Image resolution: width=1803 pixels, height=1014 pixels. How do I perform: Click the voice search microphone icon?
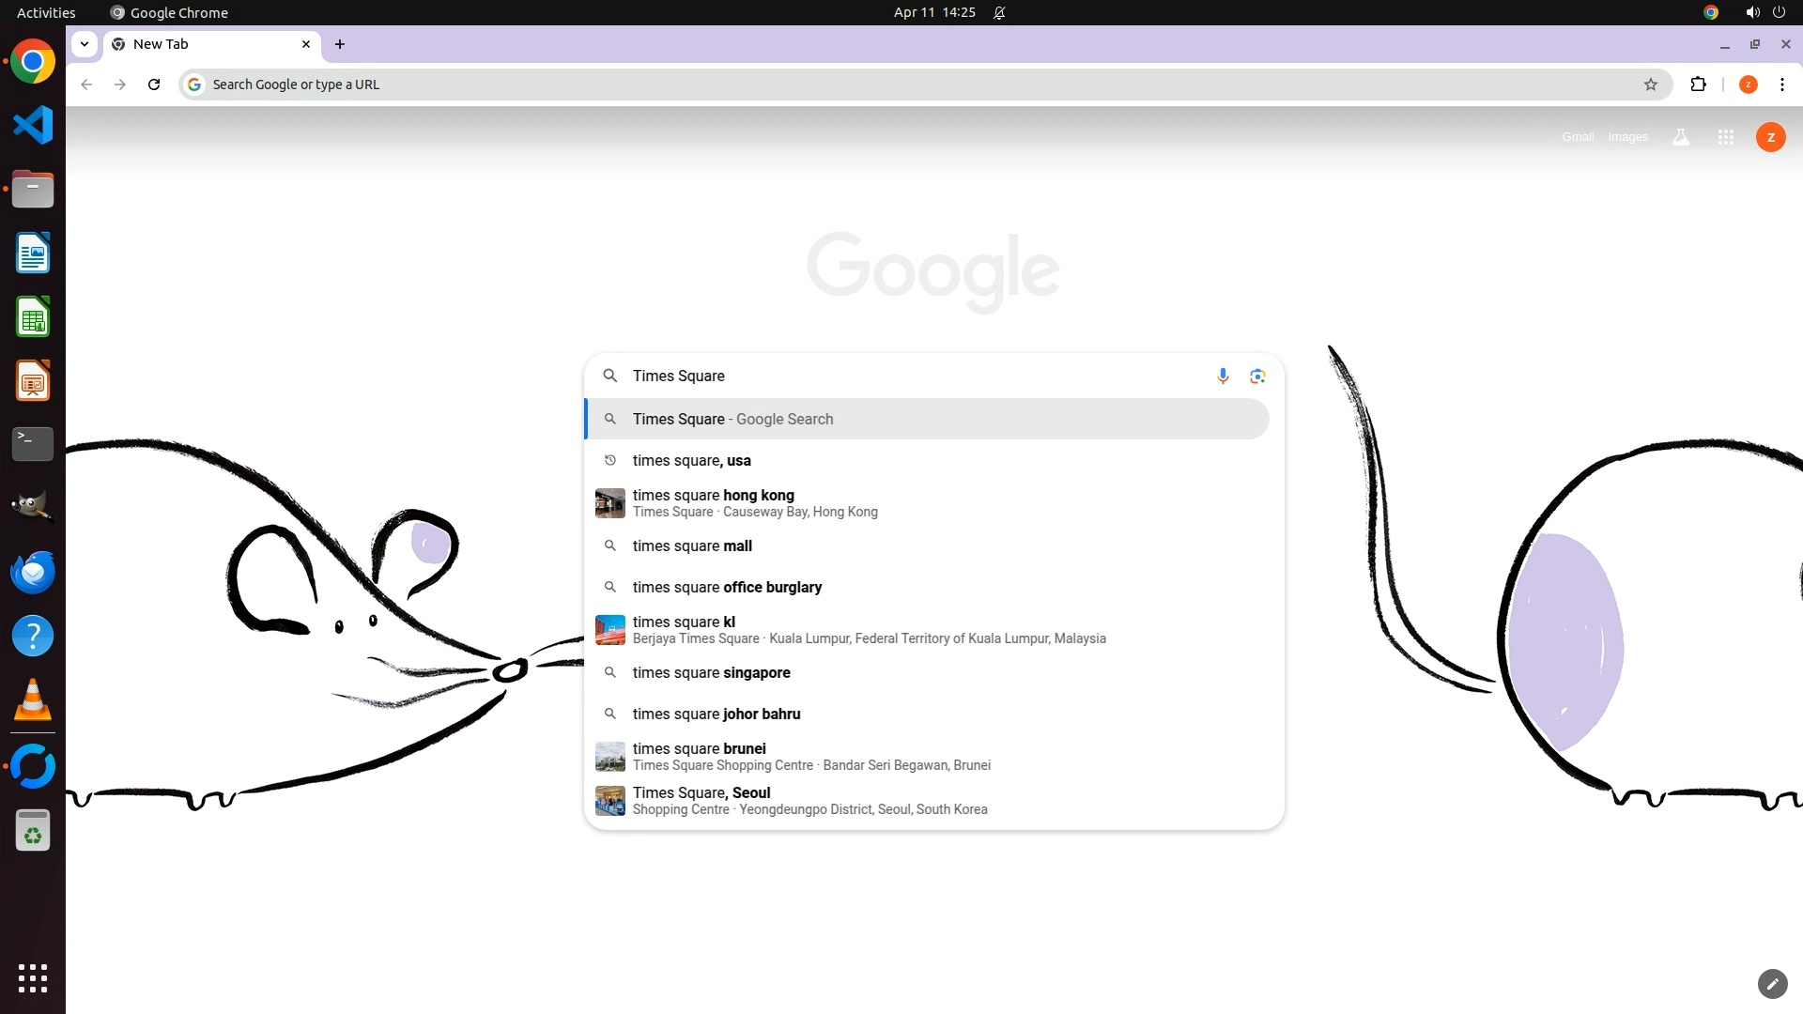click(1223, 376)
